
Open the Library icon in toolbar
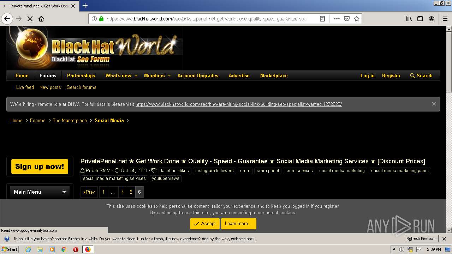(x=409, y=19)
